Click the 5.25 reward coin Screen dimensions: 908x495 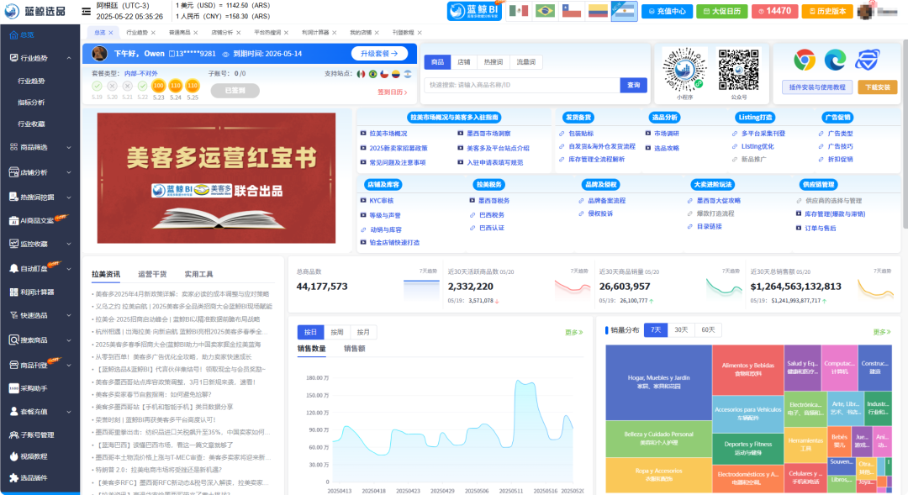193,86
